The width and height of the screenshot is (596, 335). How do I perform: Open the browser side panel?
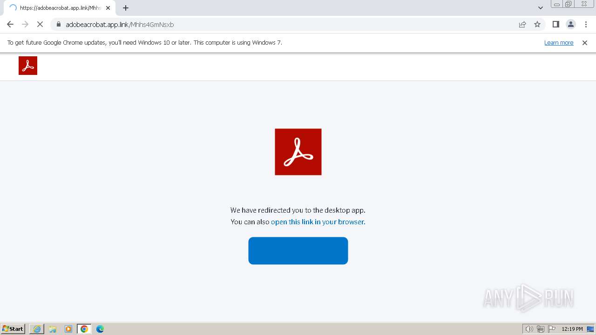point(556,24)
